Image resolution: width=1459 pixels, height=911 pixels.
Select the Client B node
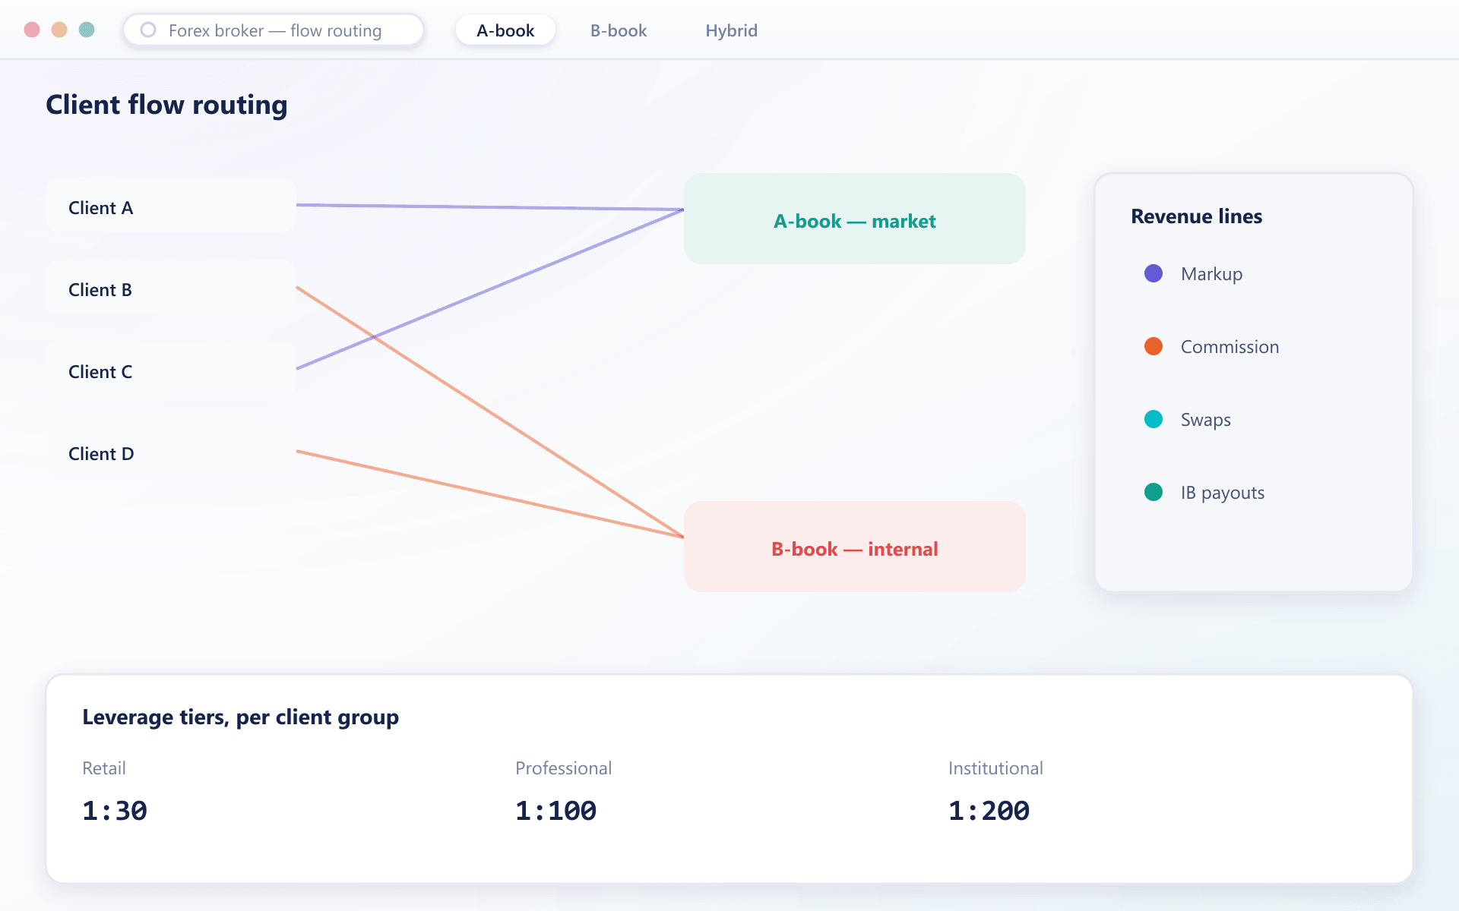(x=171, y=288)
